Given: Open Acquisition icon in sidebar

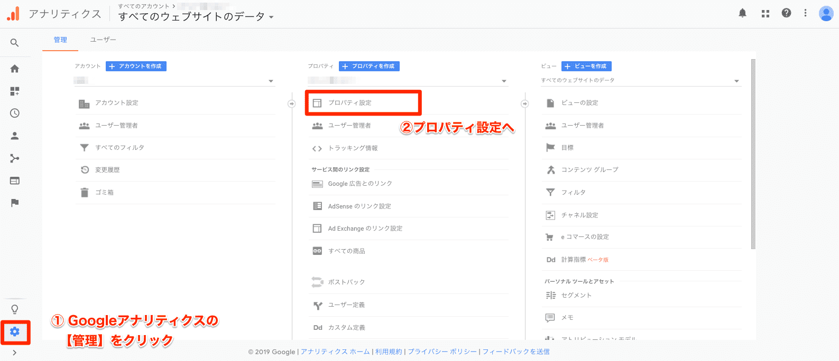Looking at the screenshot, I should [15, 158].
